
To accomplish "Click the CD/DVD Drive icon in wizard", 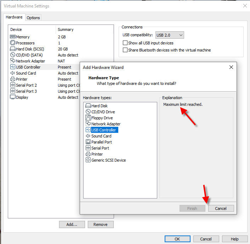I will click(x=88, y=112).
